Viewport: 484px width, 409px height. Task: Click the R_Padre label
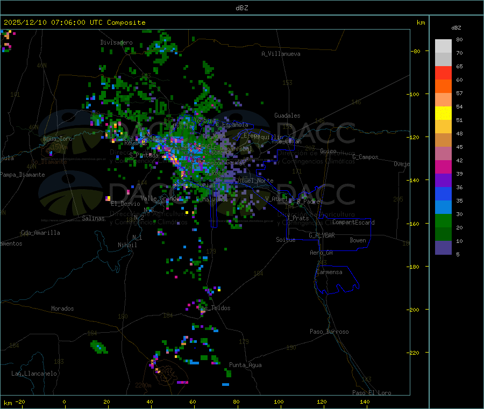(308, 202)
